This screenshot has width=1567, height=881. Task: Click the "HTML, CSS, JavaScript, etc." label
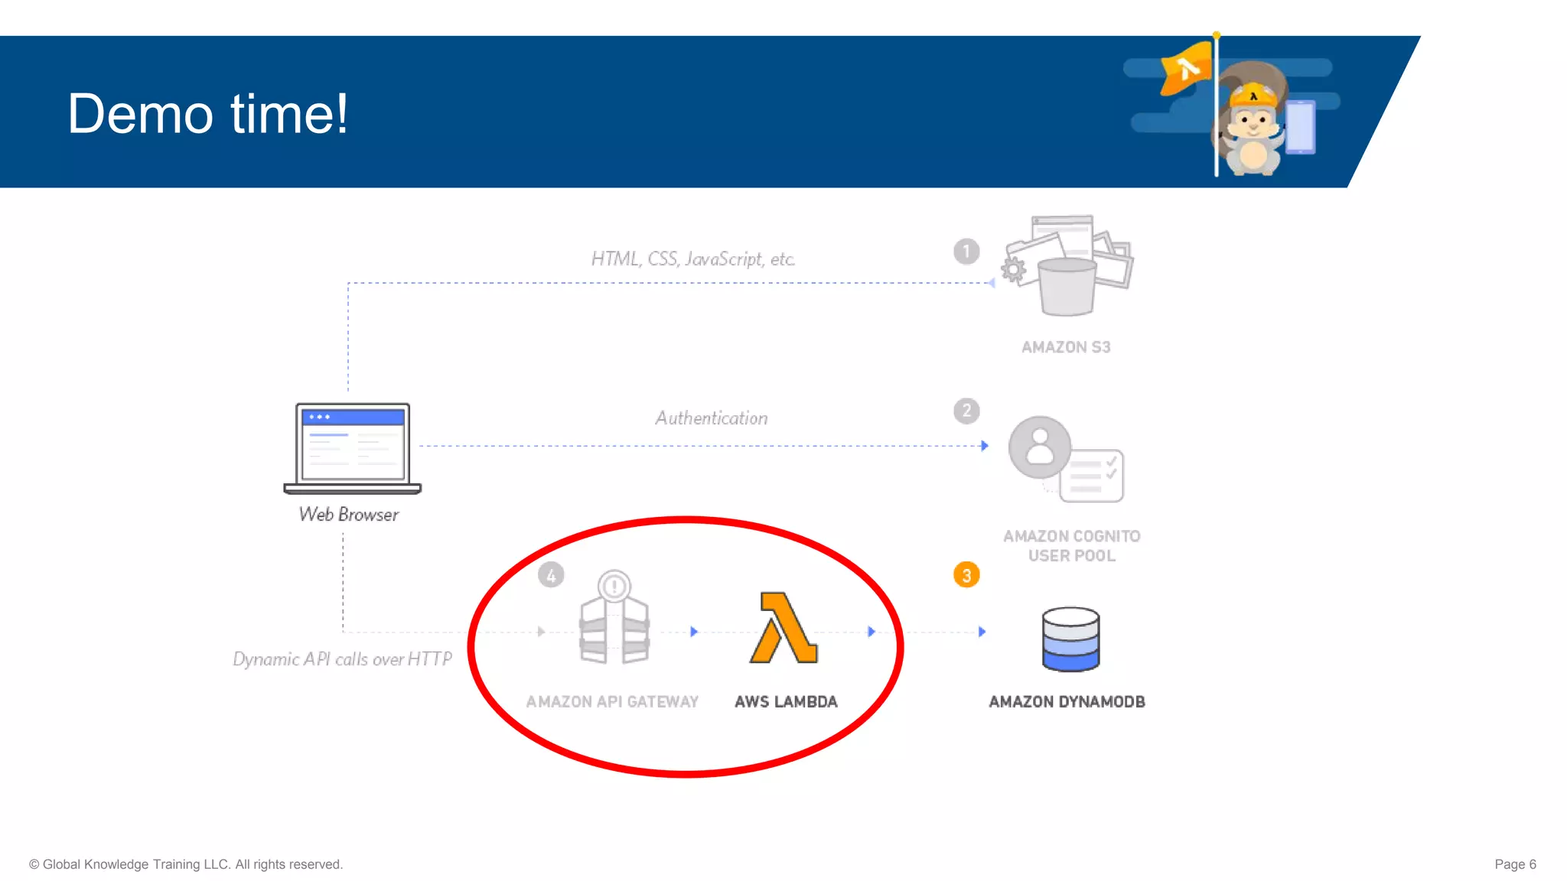[x=692, y=259]
